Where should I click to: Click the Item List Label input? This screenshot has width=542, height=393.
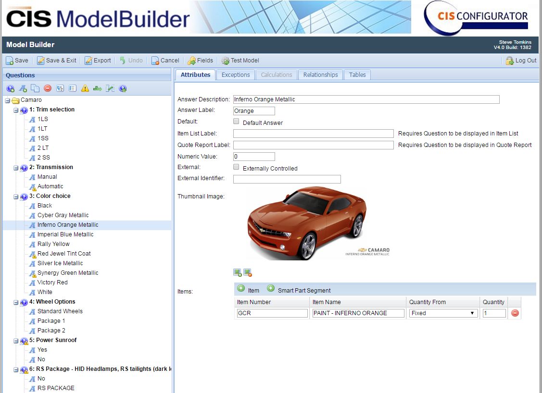[314, 134]
